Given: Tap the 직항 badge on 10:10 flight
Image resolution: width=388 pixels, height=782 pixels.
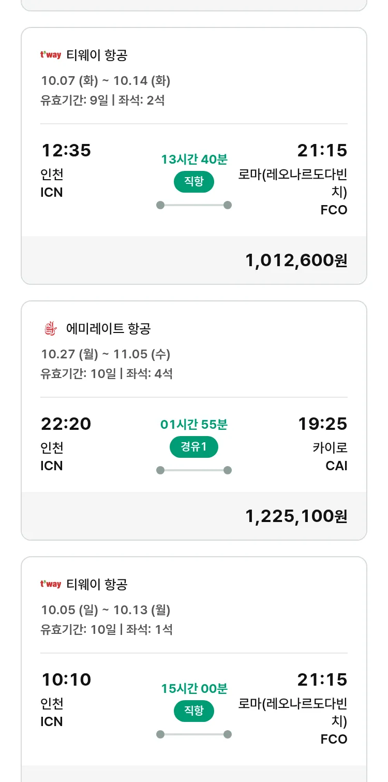Looking at the screenshot, I should (x=194, y=711).
